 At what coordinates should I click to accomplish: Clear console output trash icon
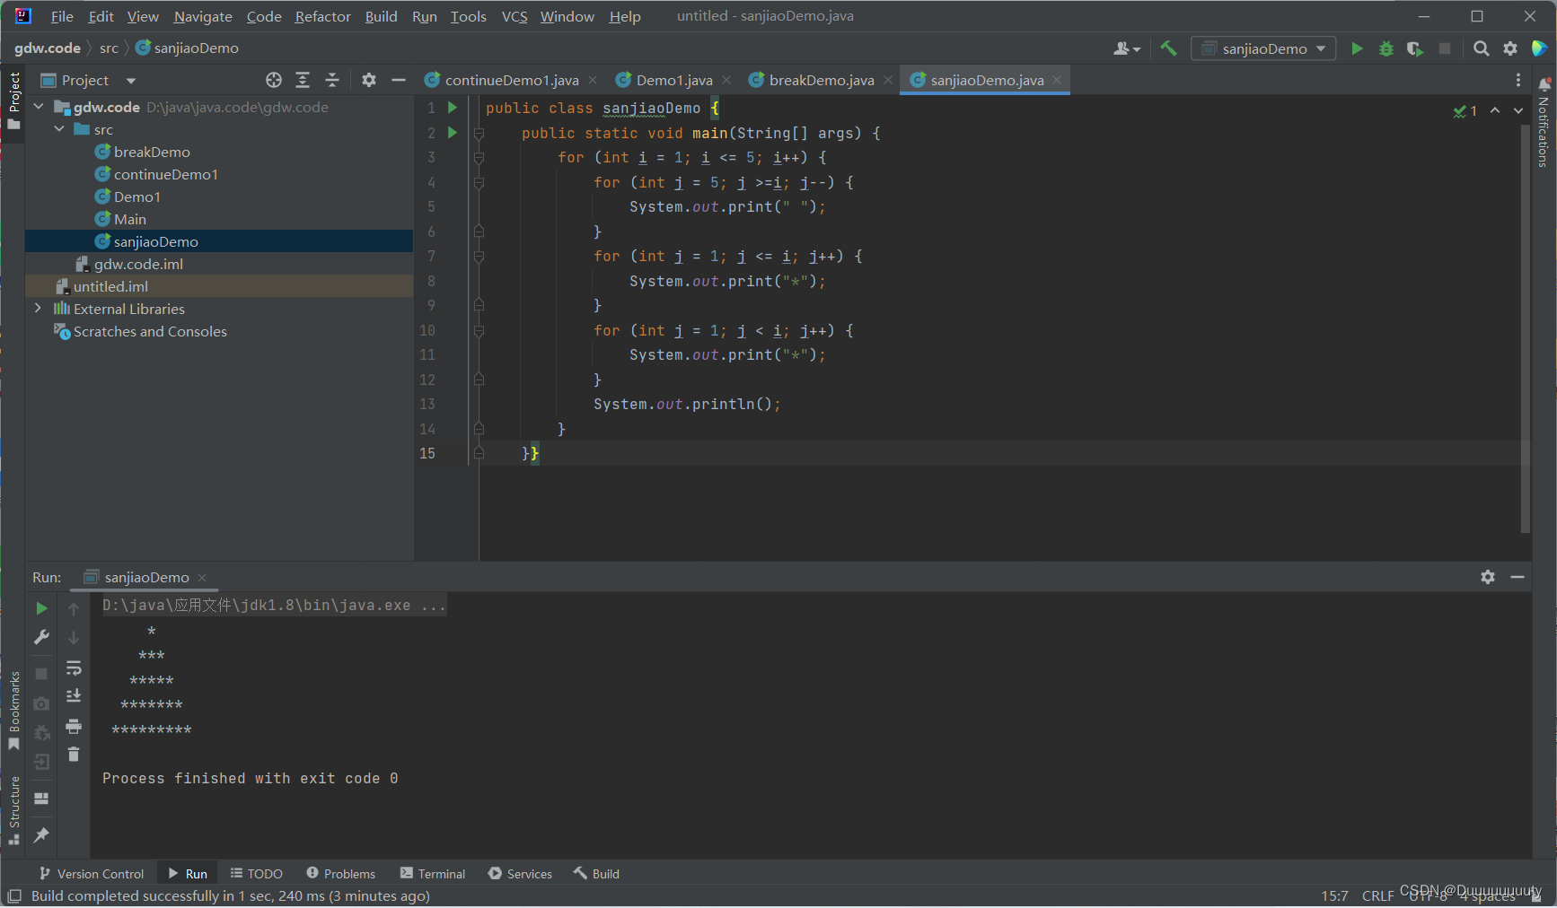coord(74,755)
